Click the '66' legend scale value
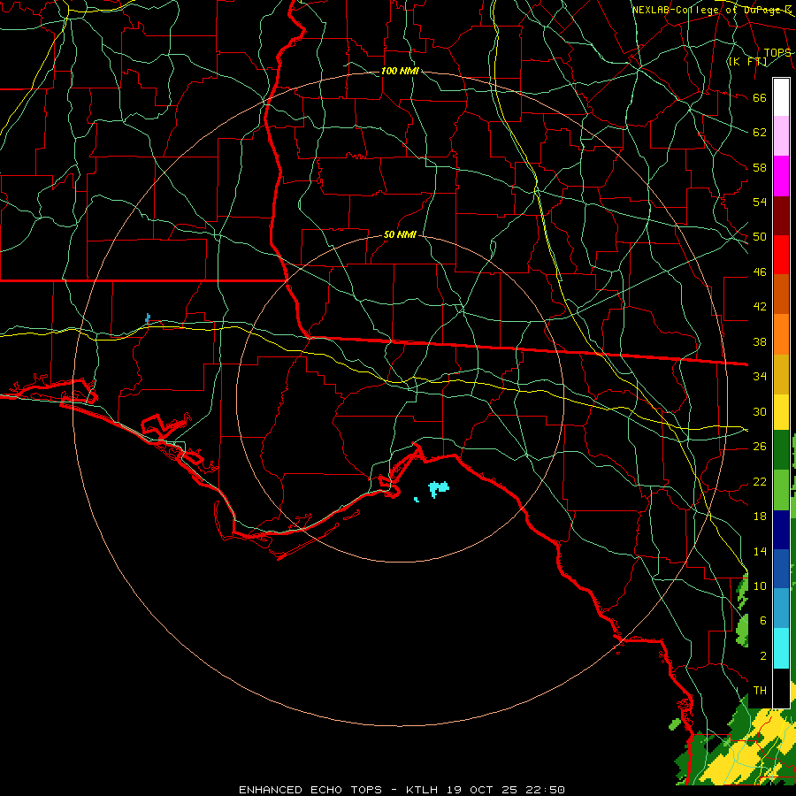796x796 pixels. tap(760, 98)
